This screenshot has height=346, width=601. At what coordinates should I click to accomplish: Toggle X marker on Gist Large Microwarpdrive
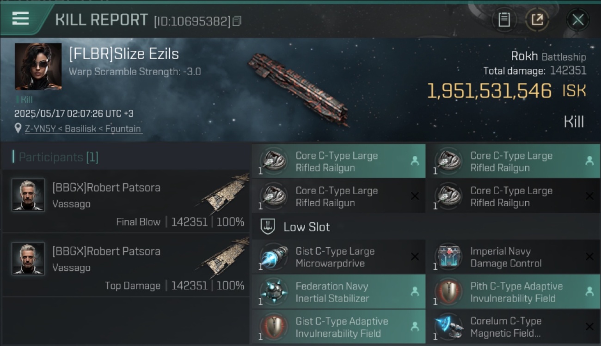[x=415, y=257]
